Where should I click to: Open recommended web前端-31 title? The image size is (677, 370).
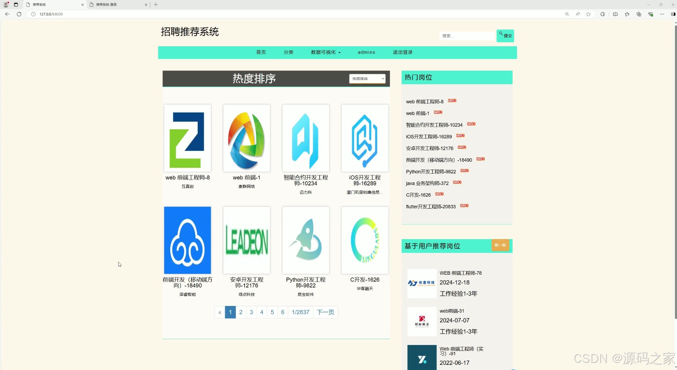(x=452, y=311)
